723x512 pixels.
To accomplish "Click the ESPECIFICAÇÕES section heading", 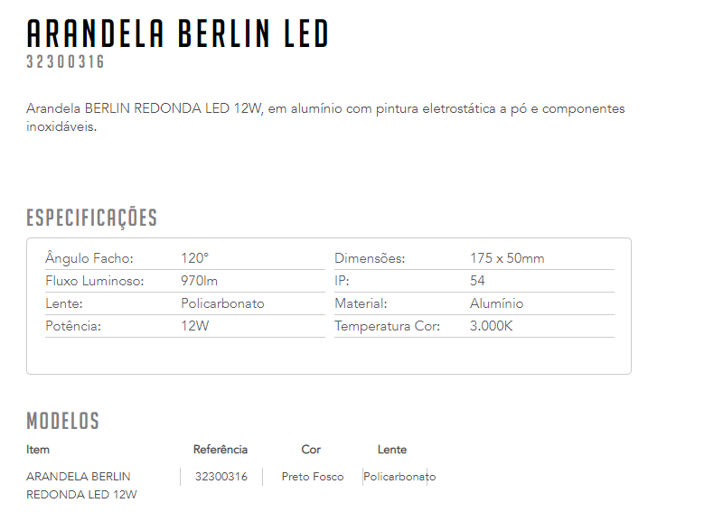I will pos(92,218).
